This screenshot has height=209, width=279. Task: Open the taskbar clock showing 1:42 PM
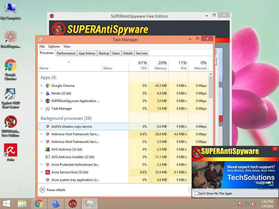(267, 204)
